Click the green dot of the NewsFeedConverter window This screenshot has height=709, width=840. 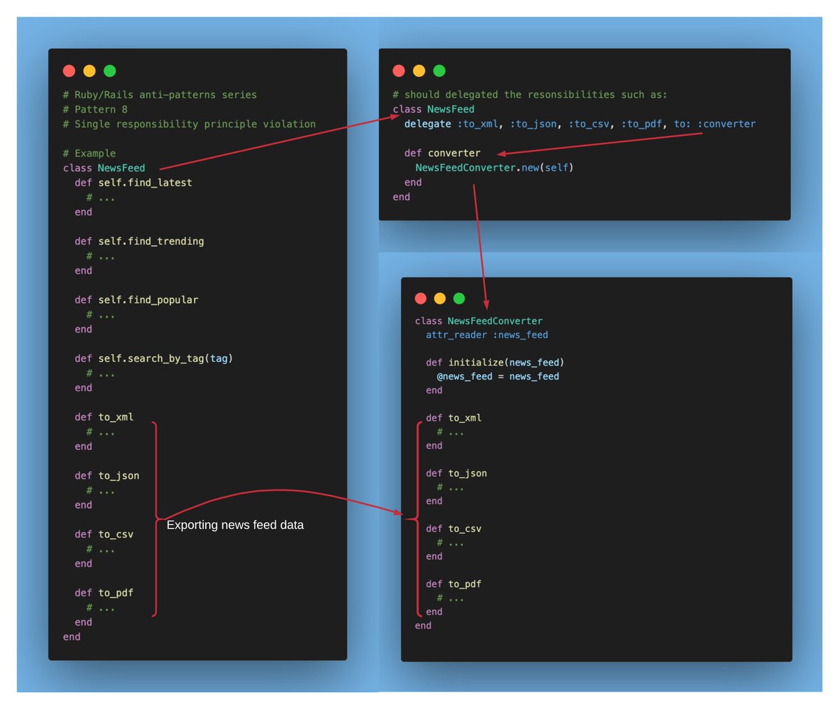tap(459, 299)
